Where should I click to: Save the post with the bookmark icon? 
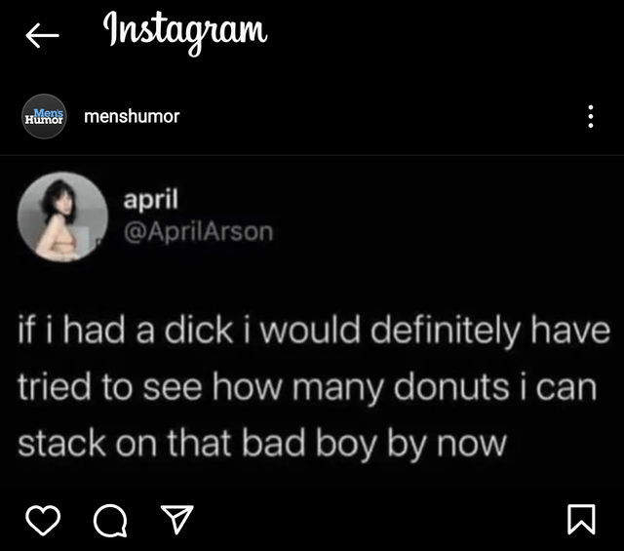[581, 520]
